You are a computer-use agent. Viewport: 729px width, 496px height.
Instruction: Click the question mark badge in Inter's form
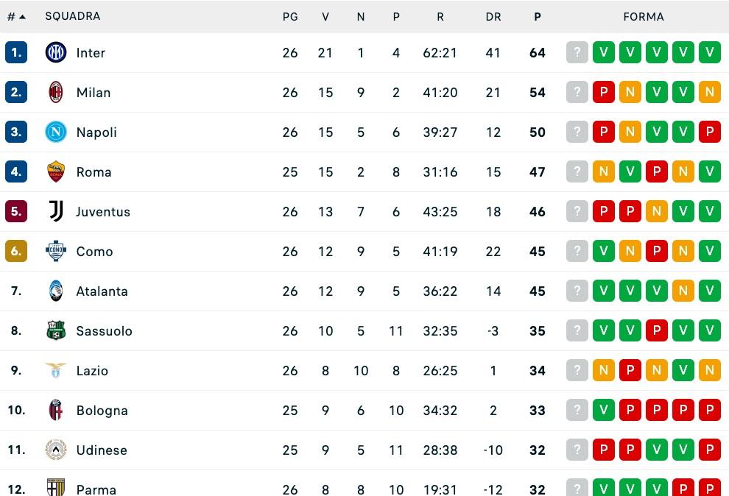tap(577, 52)
